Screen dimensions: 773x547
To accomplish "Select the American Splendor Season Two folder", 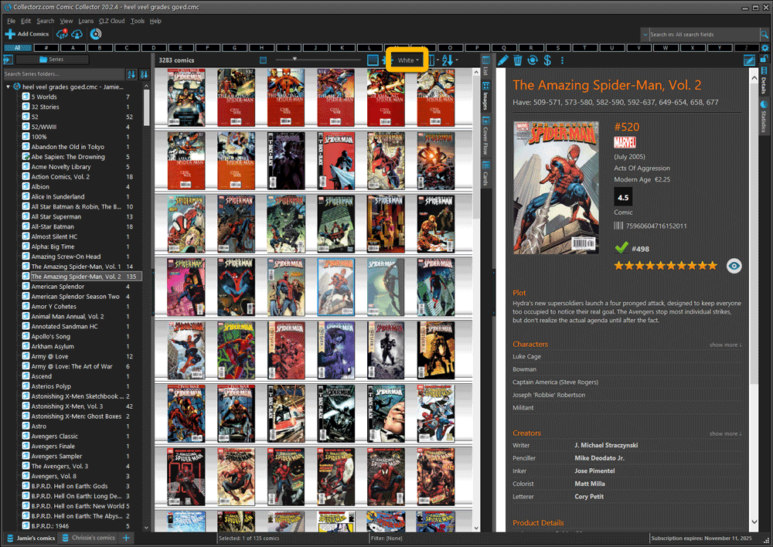I will [76, 297].
